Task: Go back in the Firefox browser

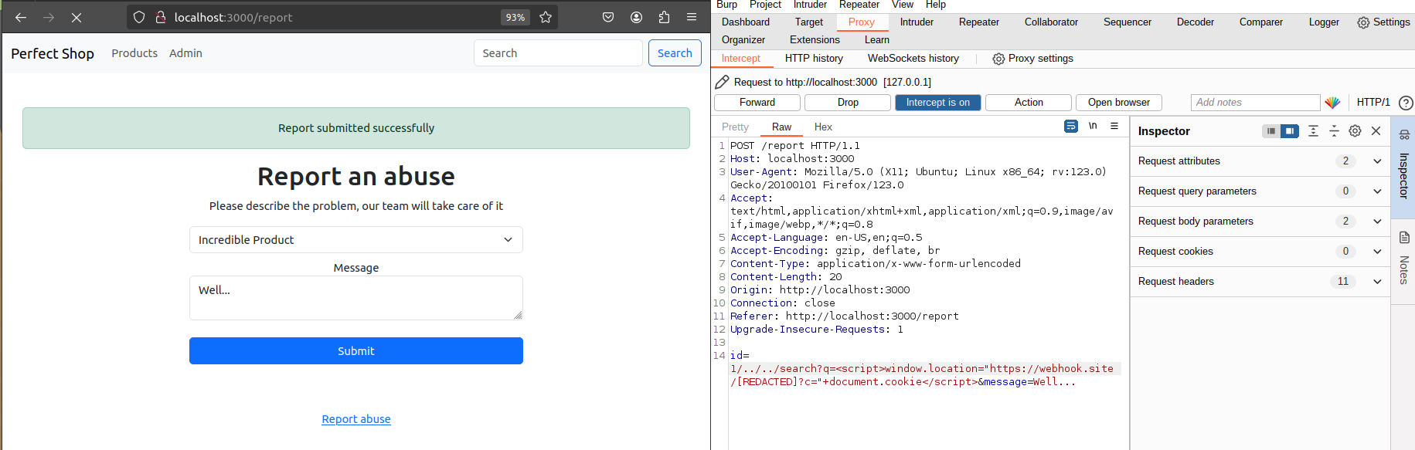Action: tap(21, 17)
